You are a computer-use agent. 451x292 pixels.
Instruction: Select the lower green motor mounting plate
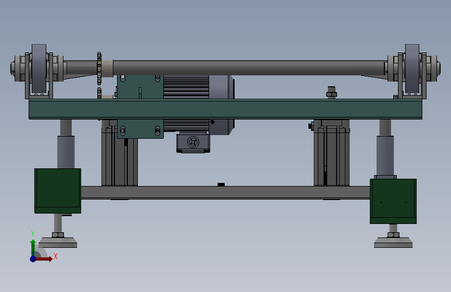140,129
